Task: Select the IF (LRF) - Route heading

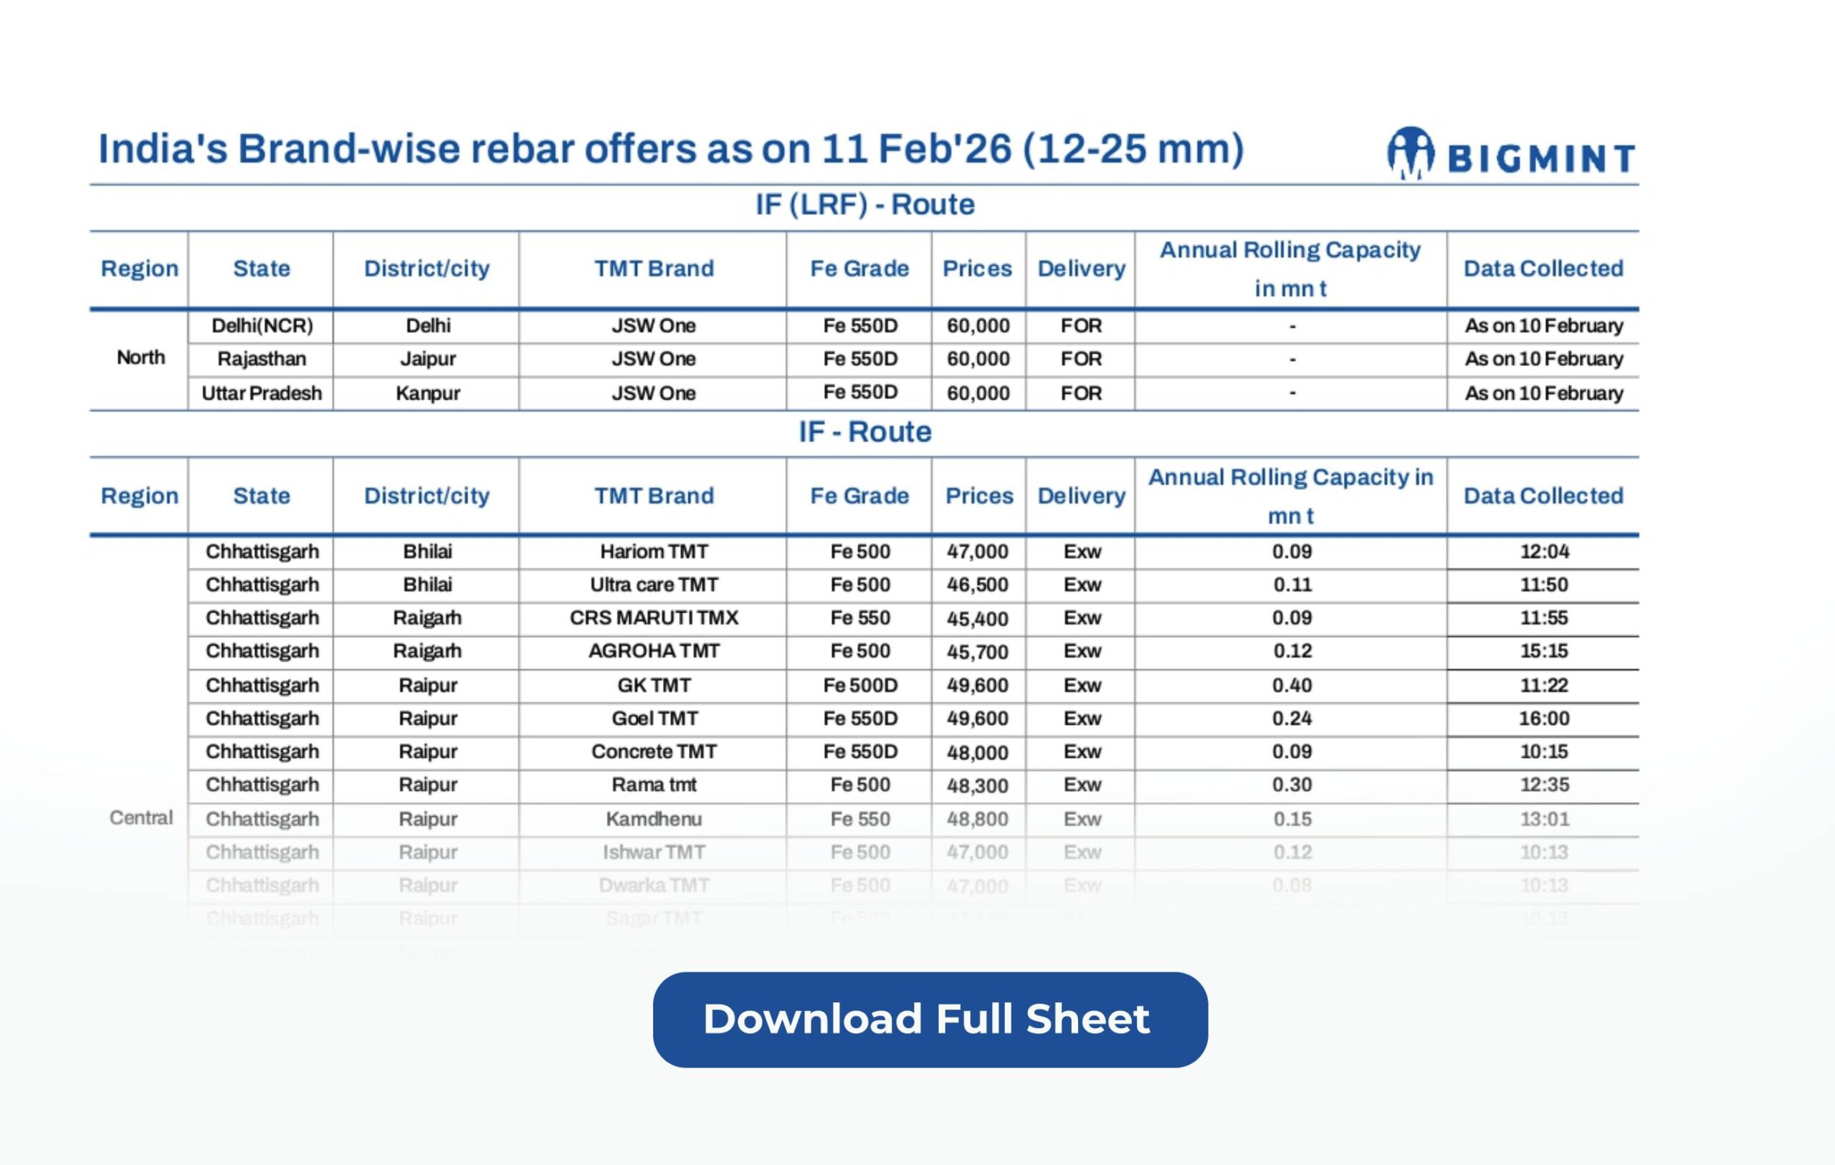Action: click(x=865, y=204)
